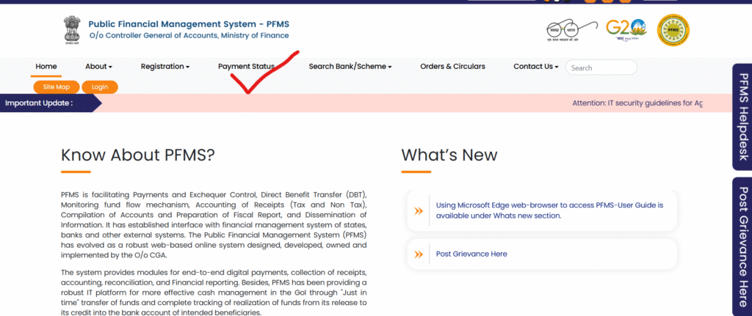
Task: Open the Site Map button
Action: pyautogui.click(x=56, y=87)
